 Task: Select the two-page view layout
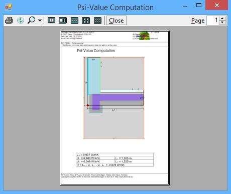63,21
